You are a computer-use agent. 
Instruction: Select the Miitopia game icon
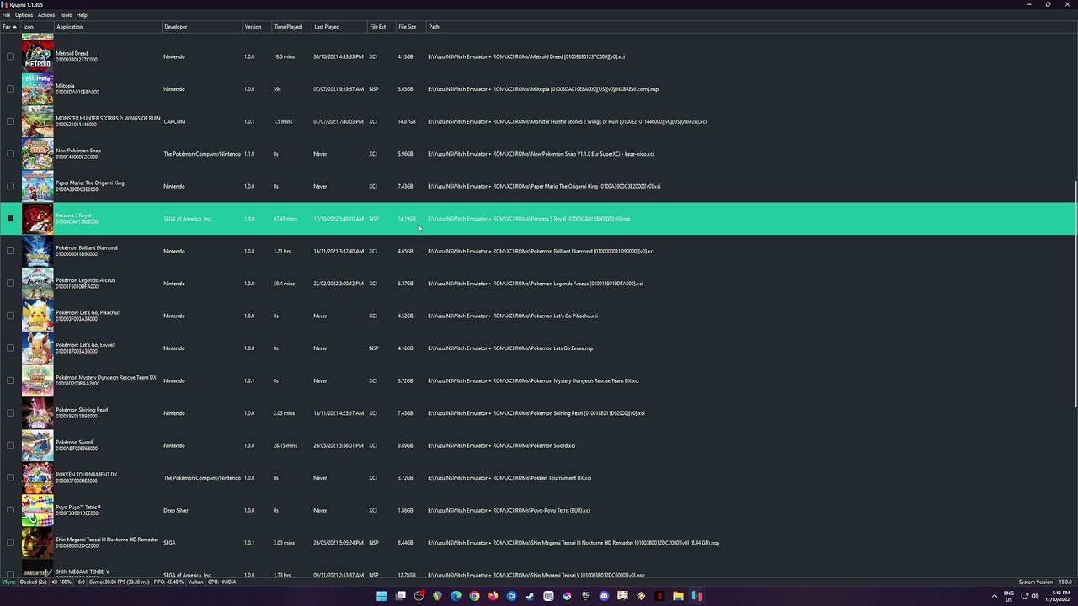pos(38,89)
